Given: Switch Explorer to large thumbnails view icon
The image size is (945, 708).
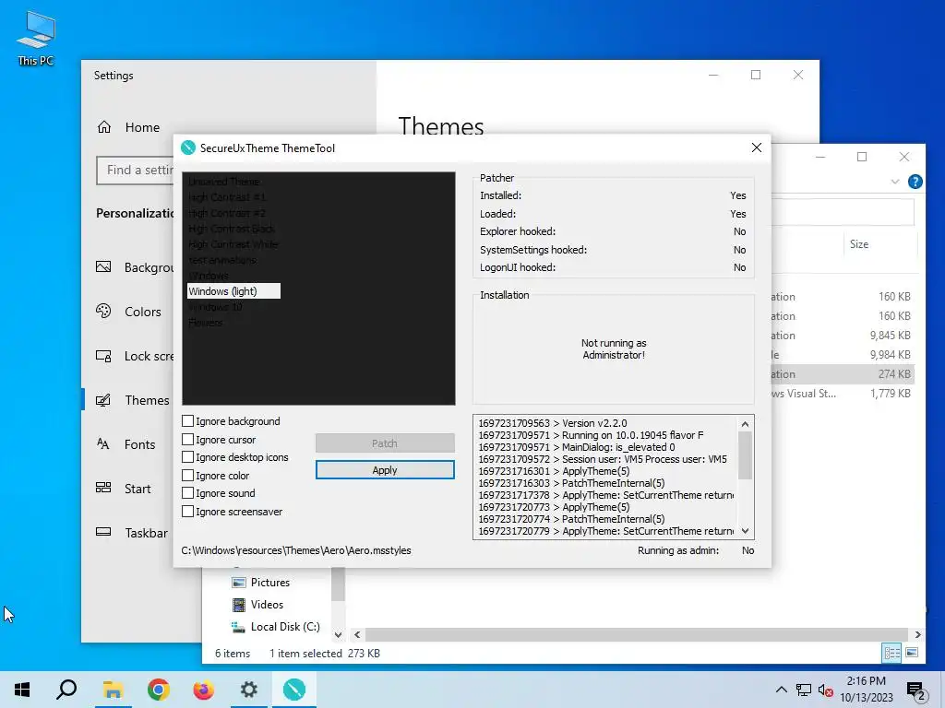Looking at the screenshot, I should 912,653.
